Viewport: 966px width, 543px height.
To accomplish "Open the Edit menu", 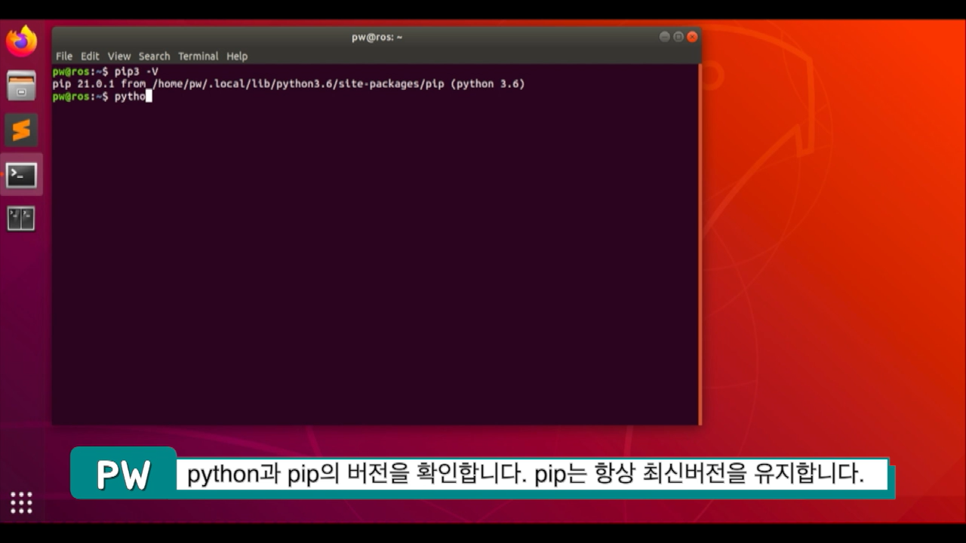I will tap(90, 56).
